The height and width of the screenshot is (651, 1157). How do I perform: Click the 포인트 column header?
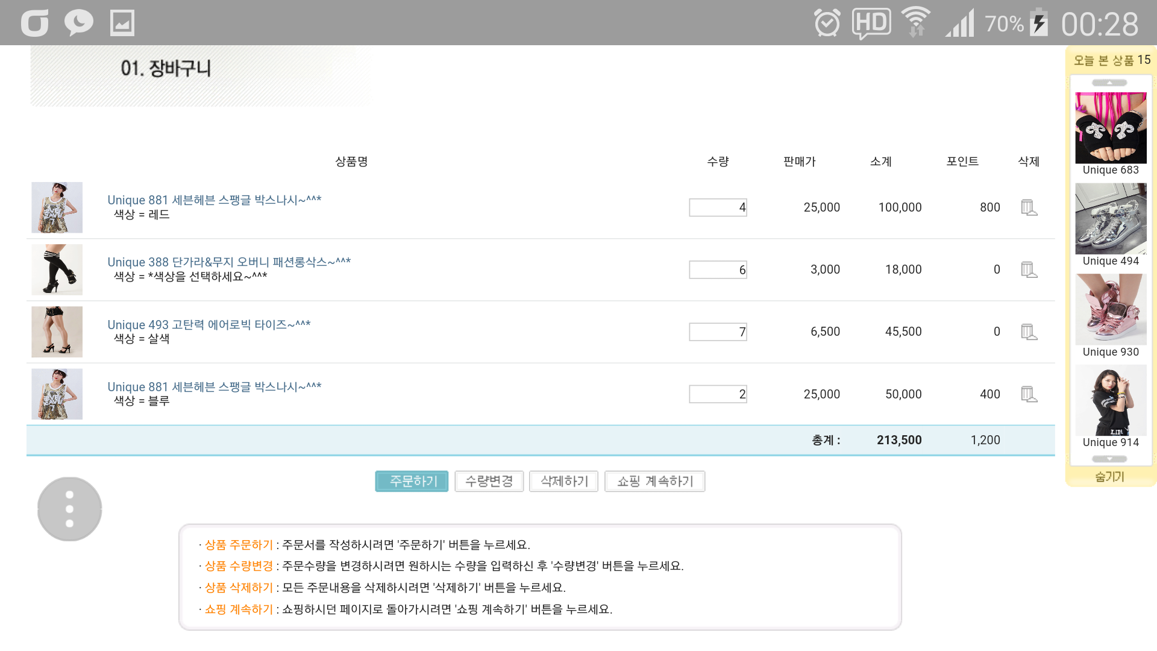pos(962,162)
